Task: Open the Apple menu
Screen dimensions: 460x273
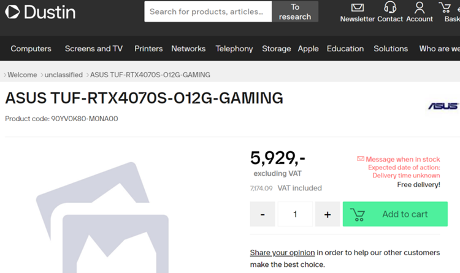Action: (308, 48)
